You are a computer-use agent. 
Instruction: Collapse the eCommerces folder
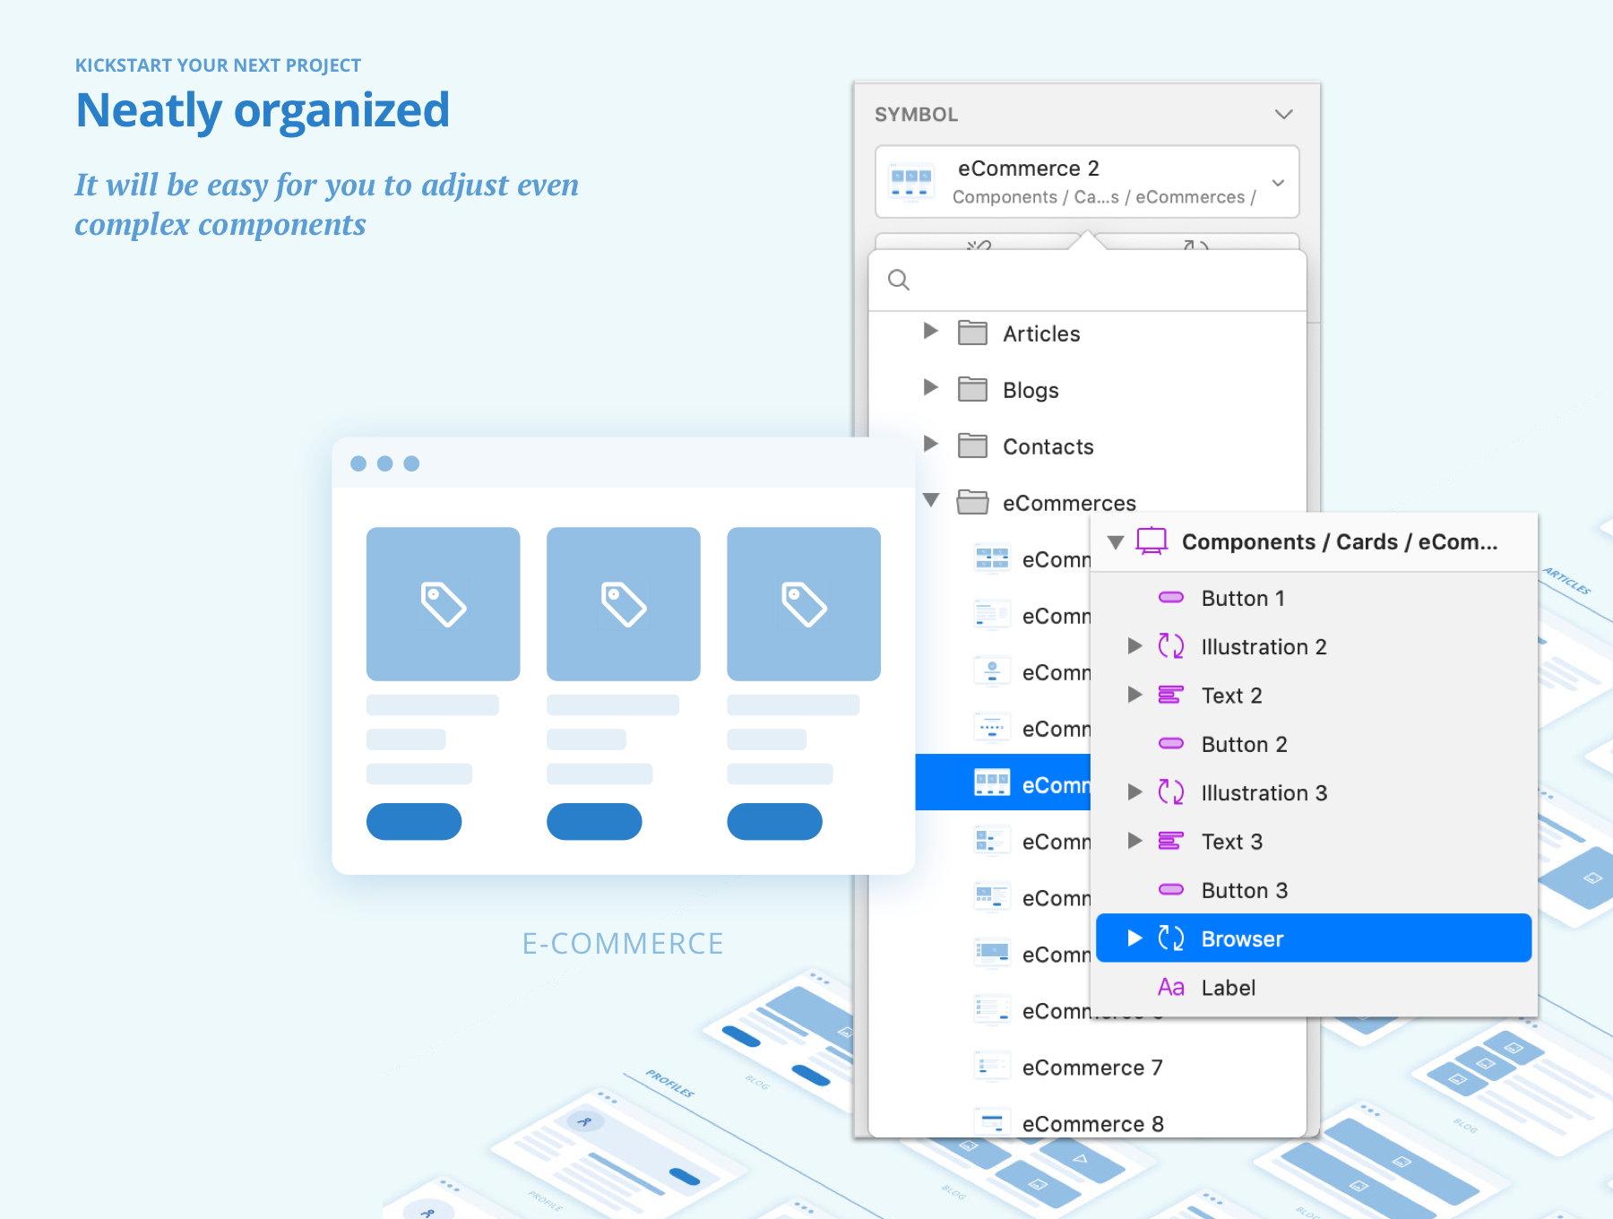click(x=931, y=500)
